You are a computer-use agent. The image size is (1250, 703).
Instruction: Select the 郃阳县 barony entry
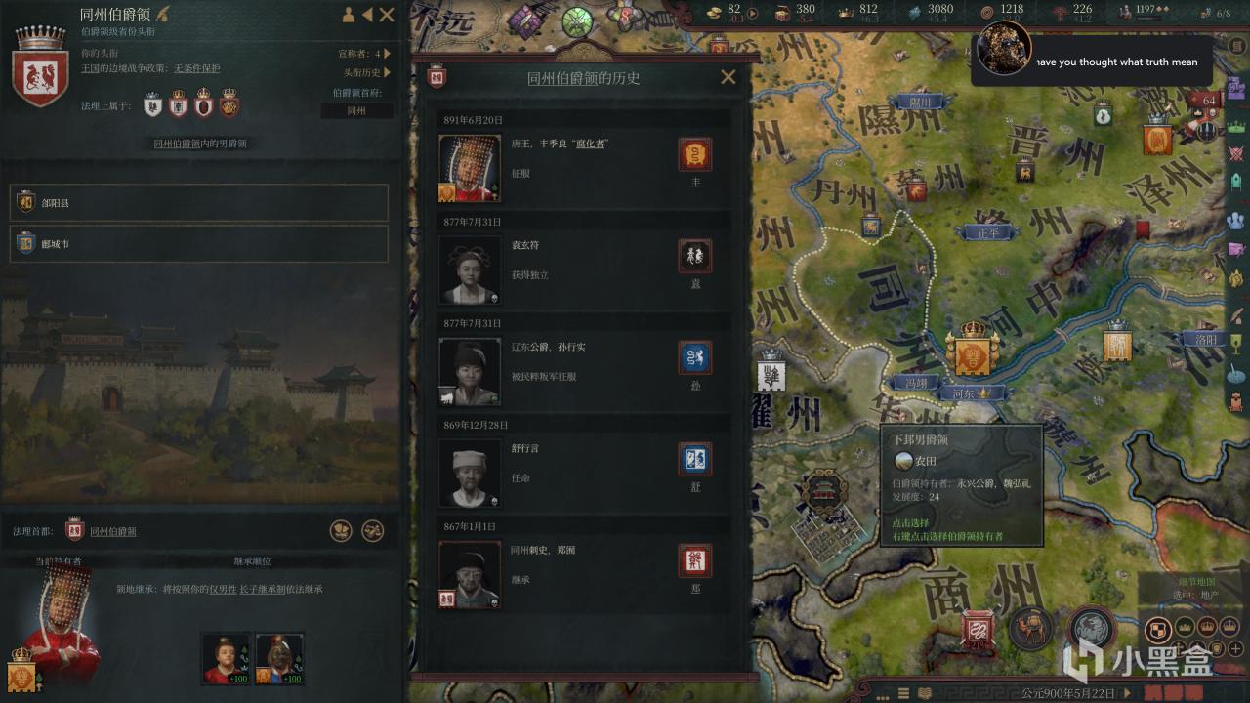pos(199,203)
